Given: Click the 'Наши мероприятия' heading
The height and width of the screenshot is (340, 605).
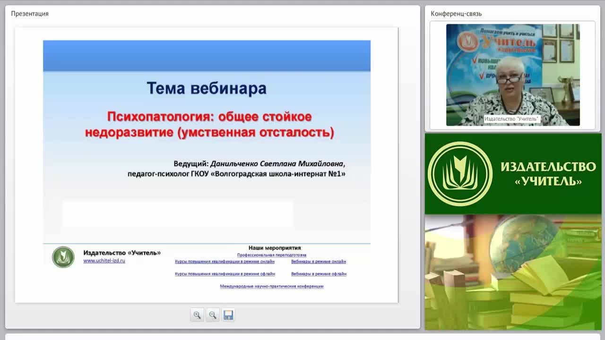Looking at the screenshot, I should [x=275, y=248].
